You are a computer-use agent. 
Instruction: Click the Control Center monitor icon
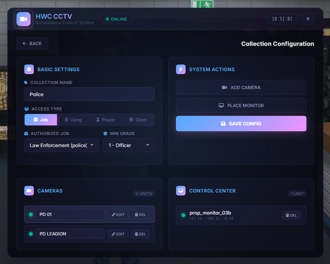point(181,191)
